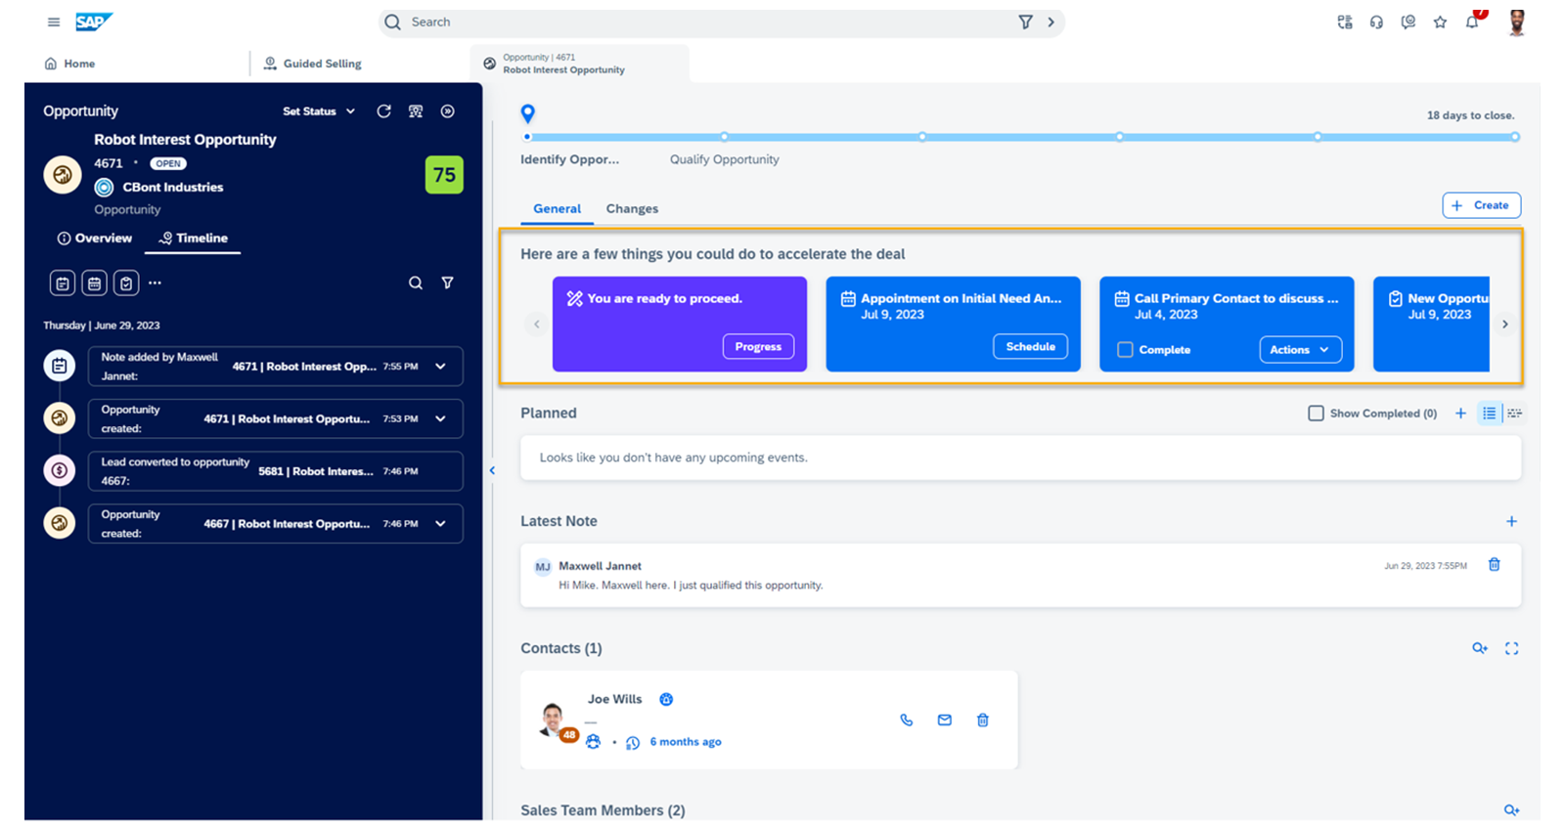Click the favorites star icon

point(1440,22)
